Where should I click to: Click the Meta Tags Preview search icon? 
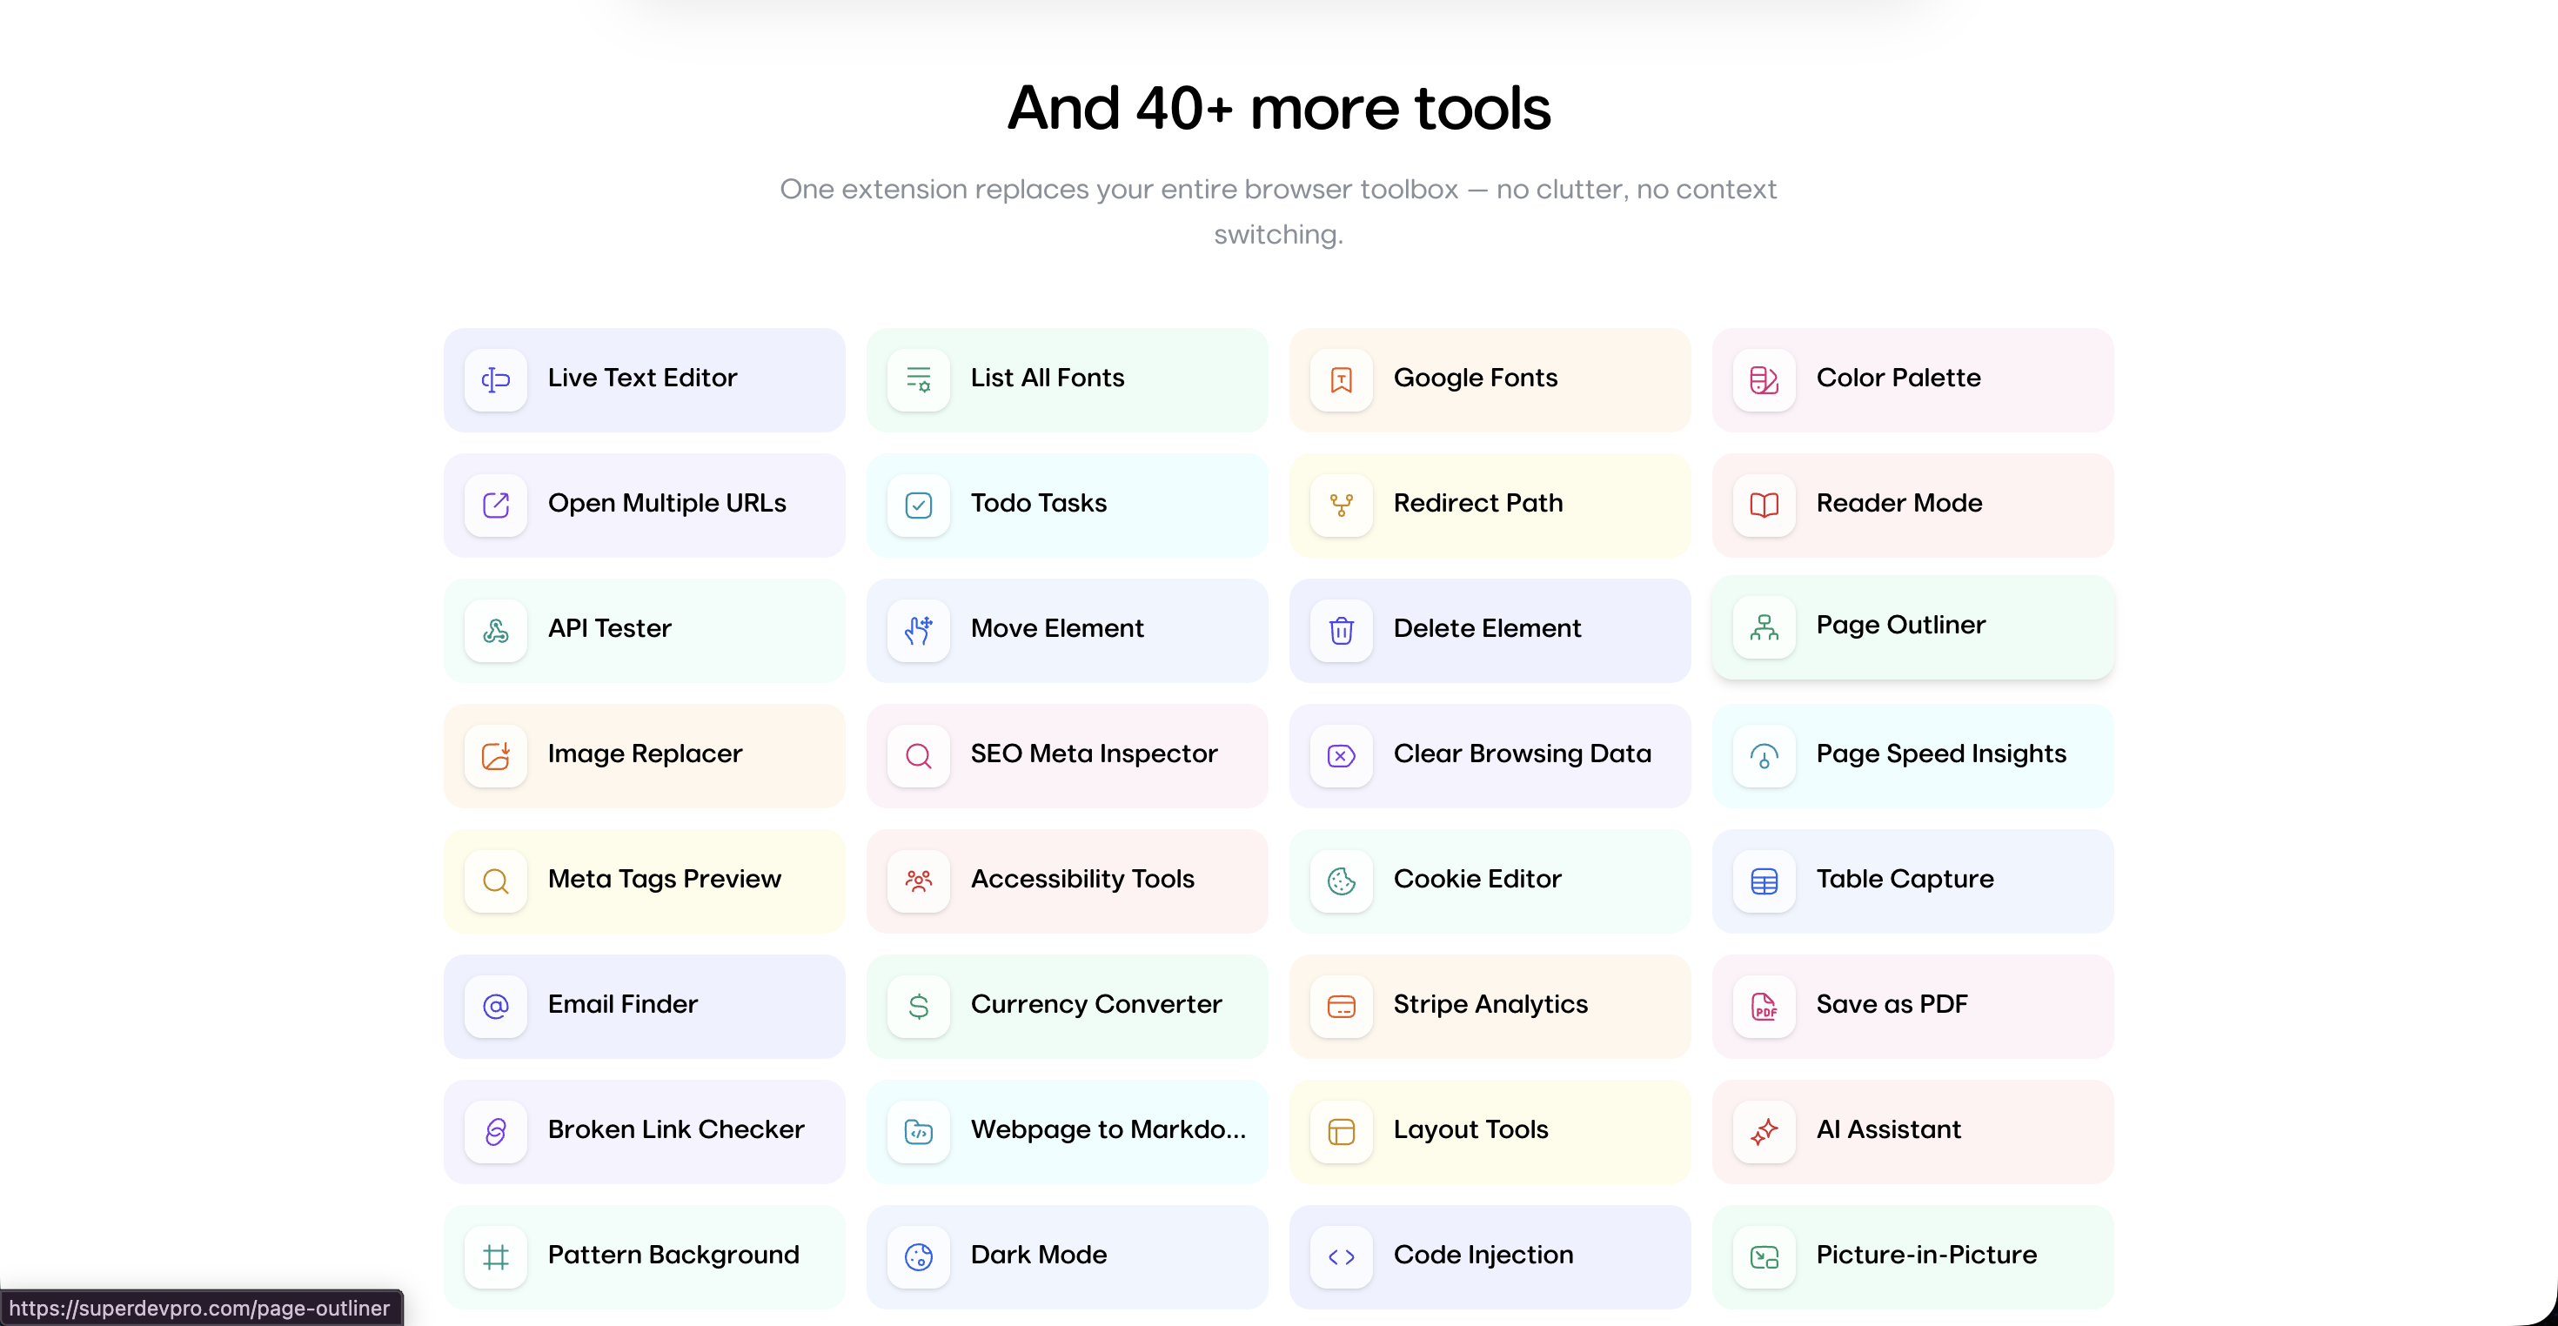(x=496, y=880)
